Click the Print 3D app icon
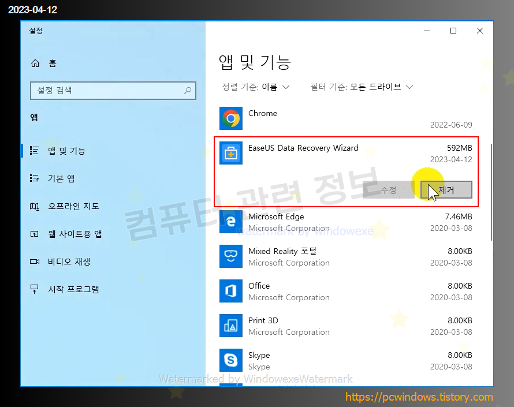 [231, 326]
